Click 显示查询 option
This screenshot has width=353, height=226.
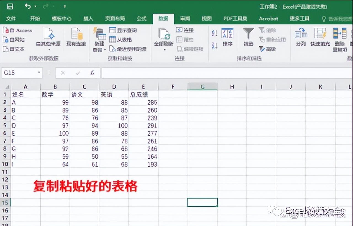pyautogui.click(x=123, y=30)
